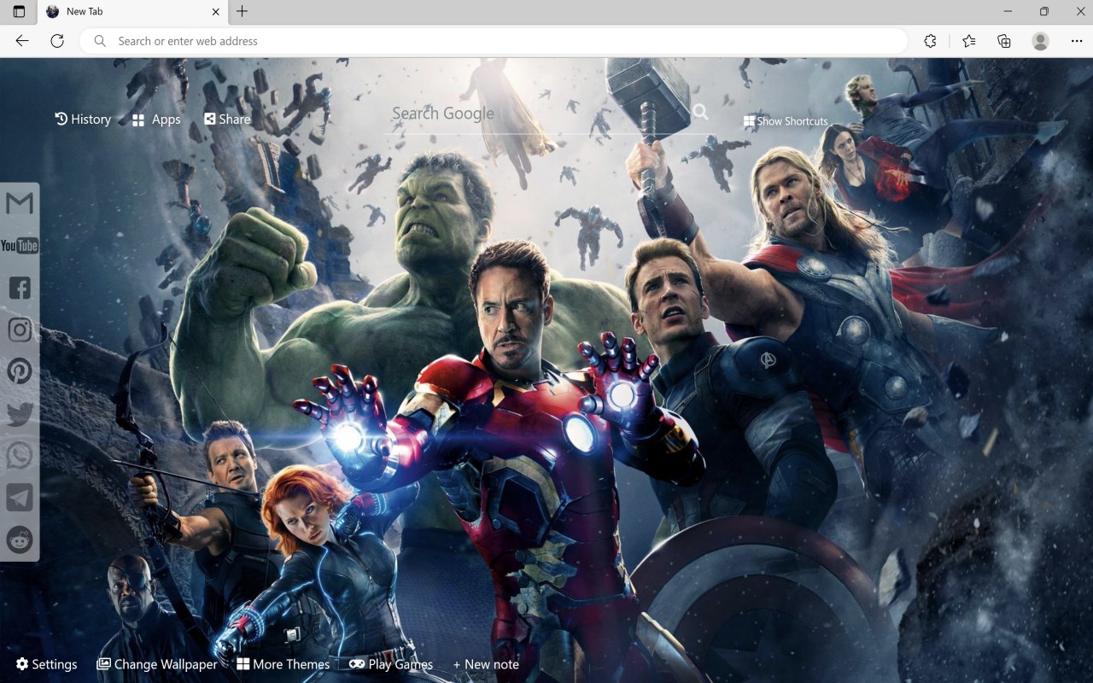1093x683 pixels.
Task: Add a new note
Action: tap(486, 664)
